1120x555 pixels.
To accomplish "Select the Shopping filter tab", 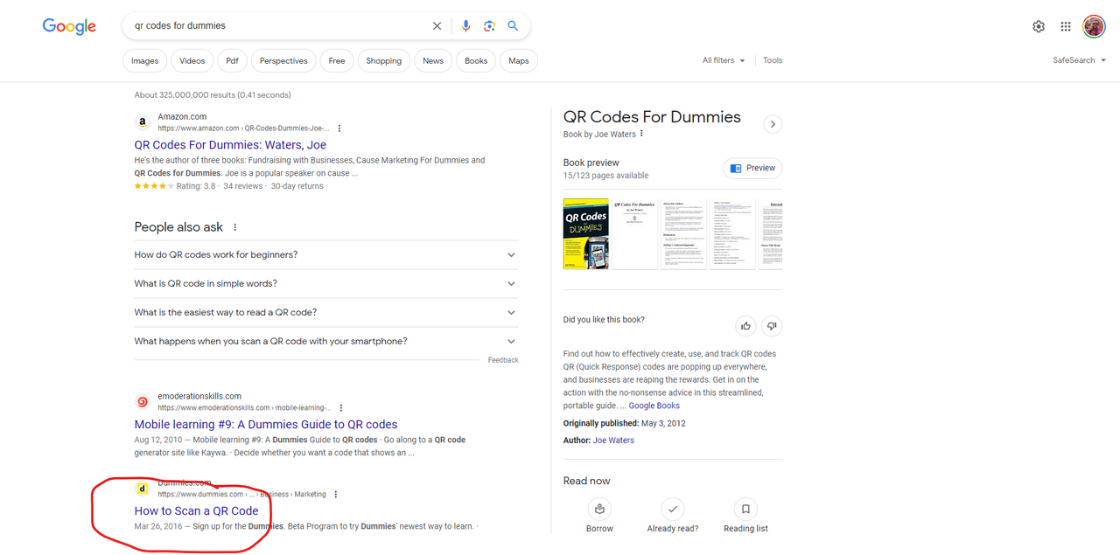I will (384, 60).
